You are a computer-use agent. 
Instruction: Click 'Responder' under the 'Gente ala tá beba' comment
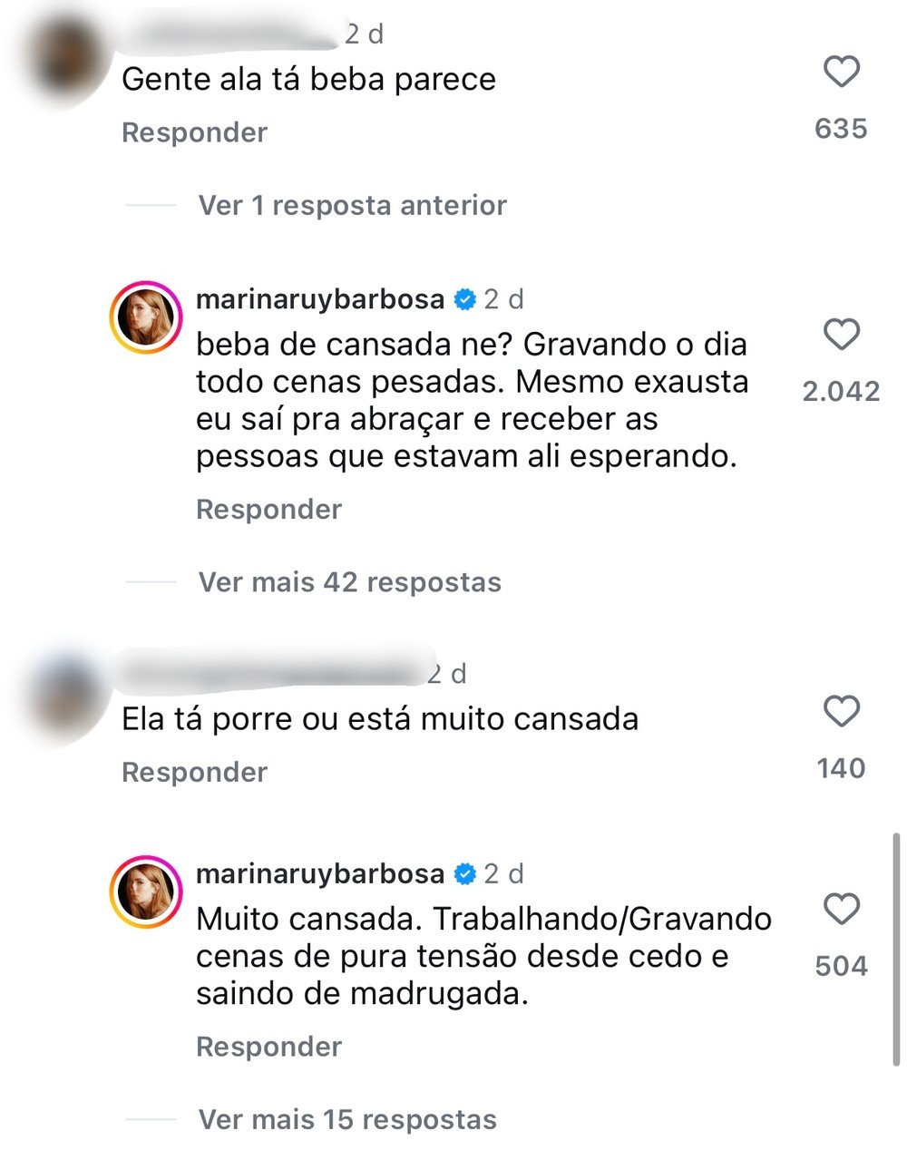194,132
